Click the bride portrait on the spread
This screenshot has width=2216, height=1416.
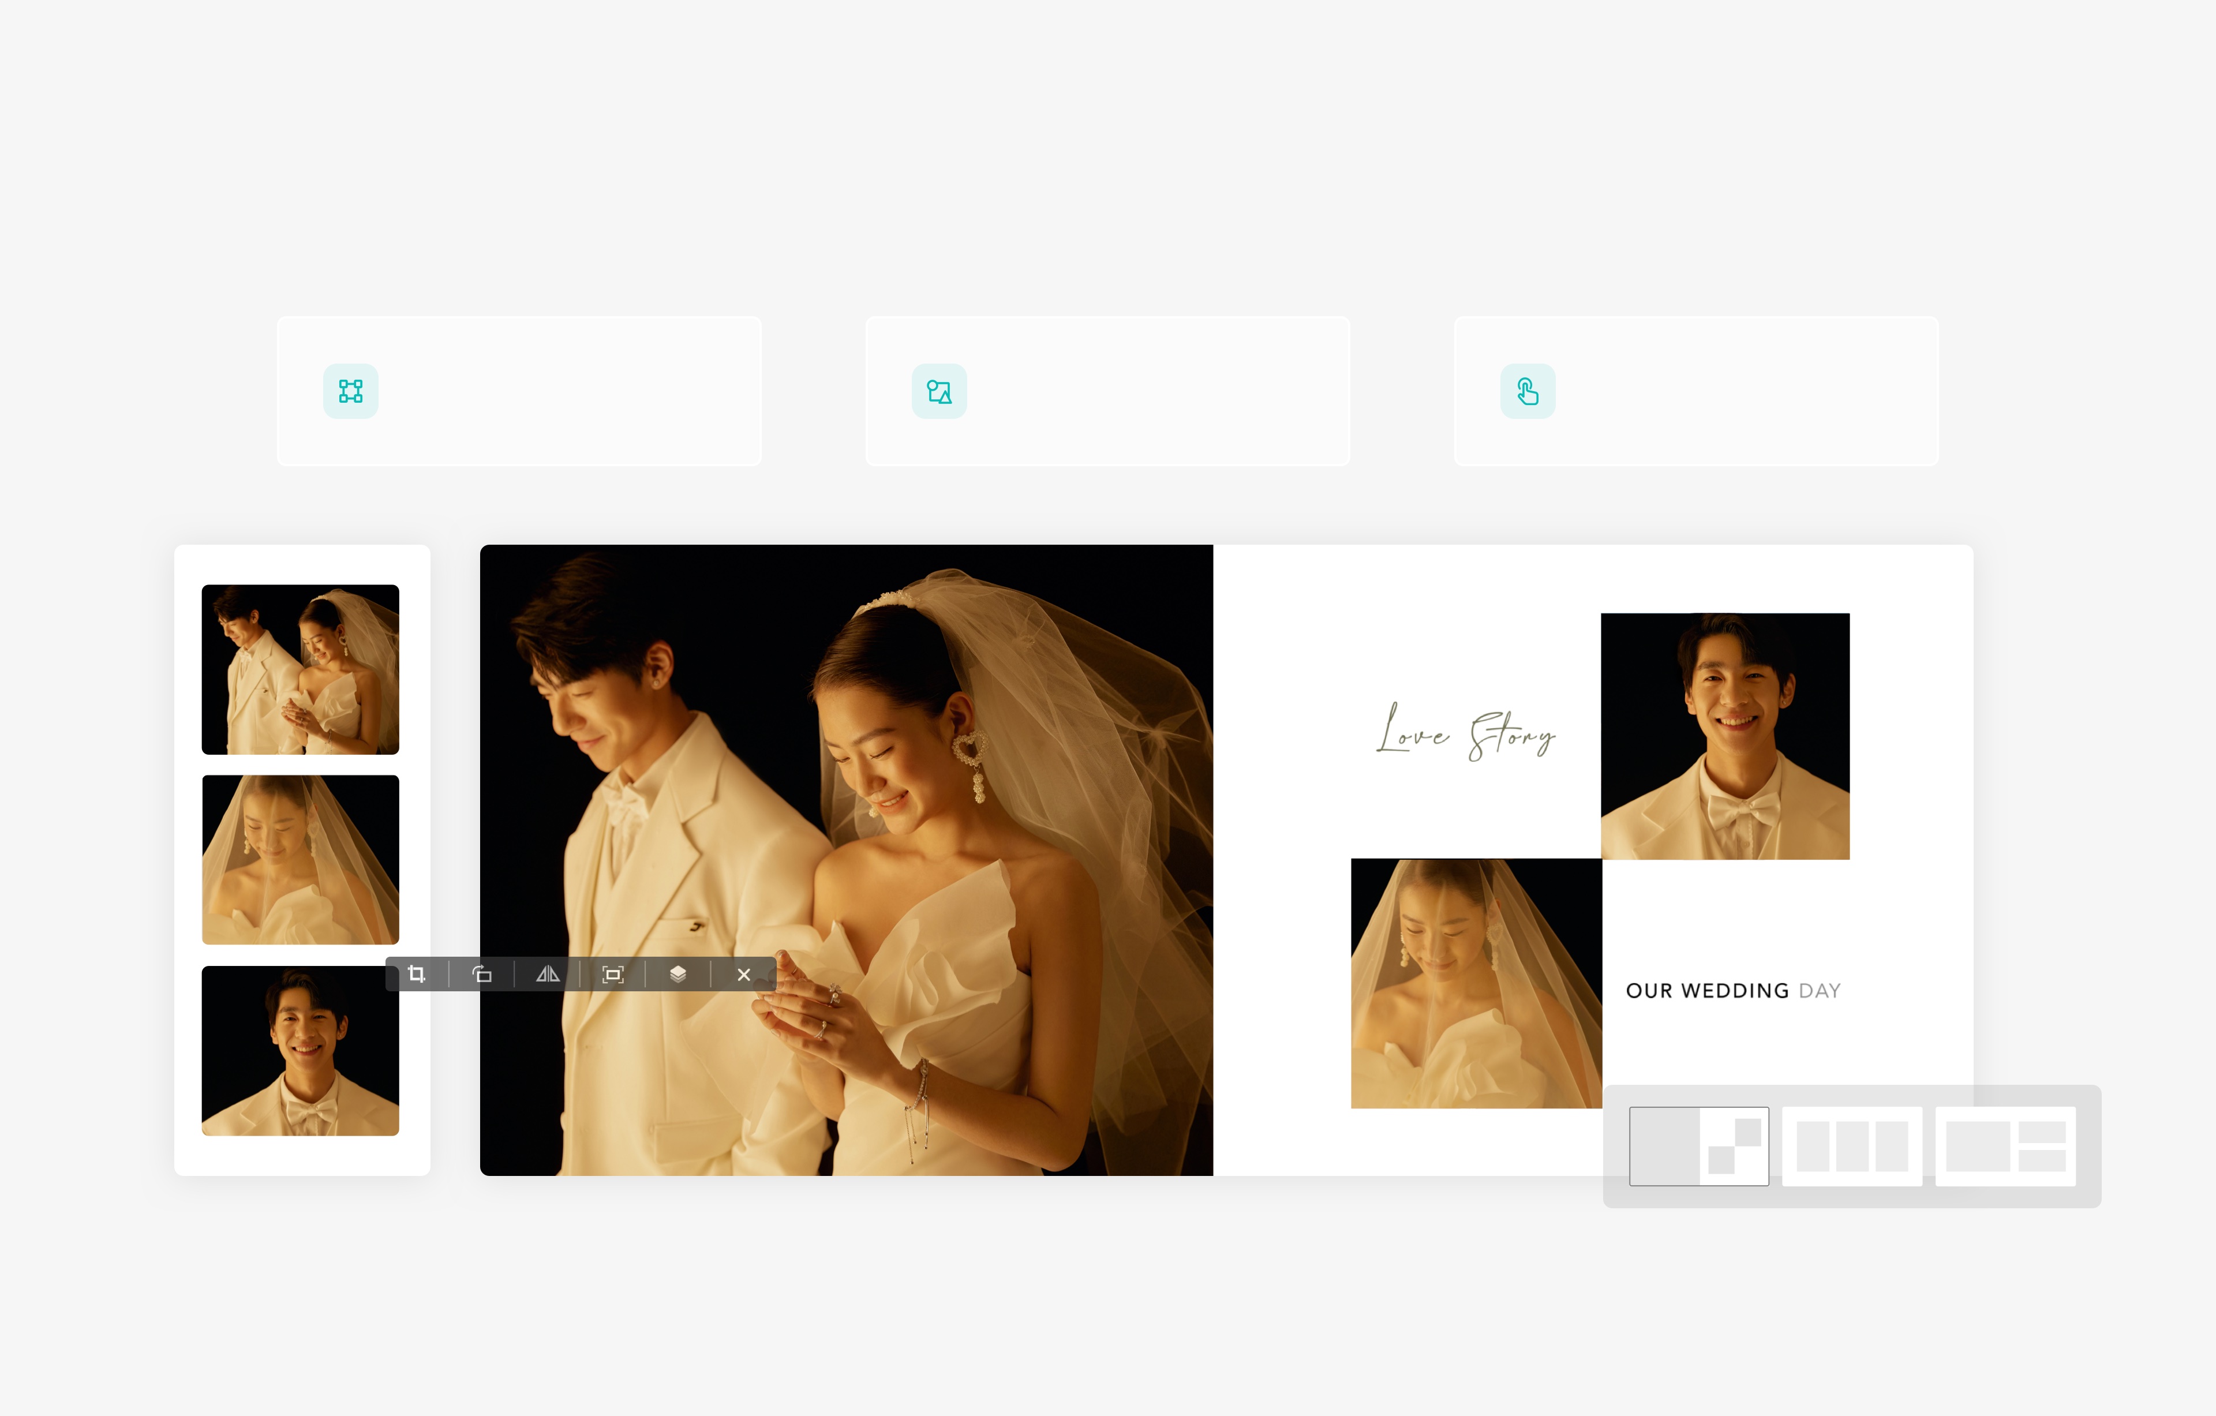coord(1475,983)
